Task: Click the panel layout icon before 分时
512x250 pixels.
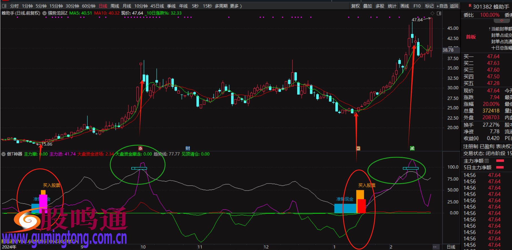Action: coord(4,6)
